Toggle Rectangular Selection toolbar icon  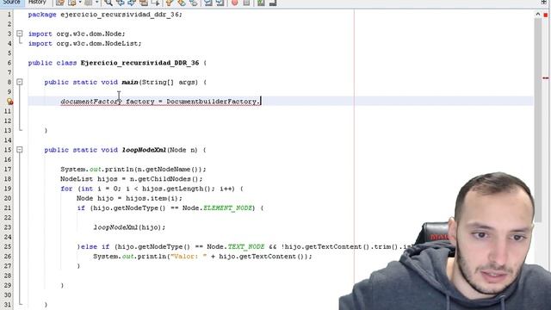tap(155, 3)
